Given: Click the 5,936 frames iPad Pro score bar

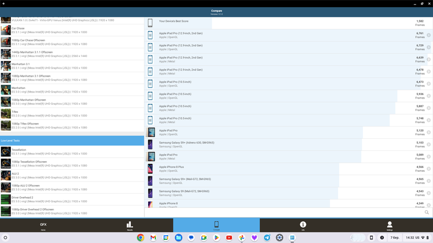Looking at the screenshot, I should click(x=285, y=96).
